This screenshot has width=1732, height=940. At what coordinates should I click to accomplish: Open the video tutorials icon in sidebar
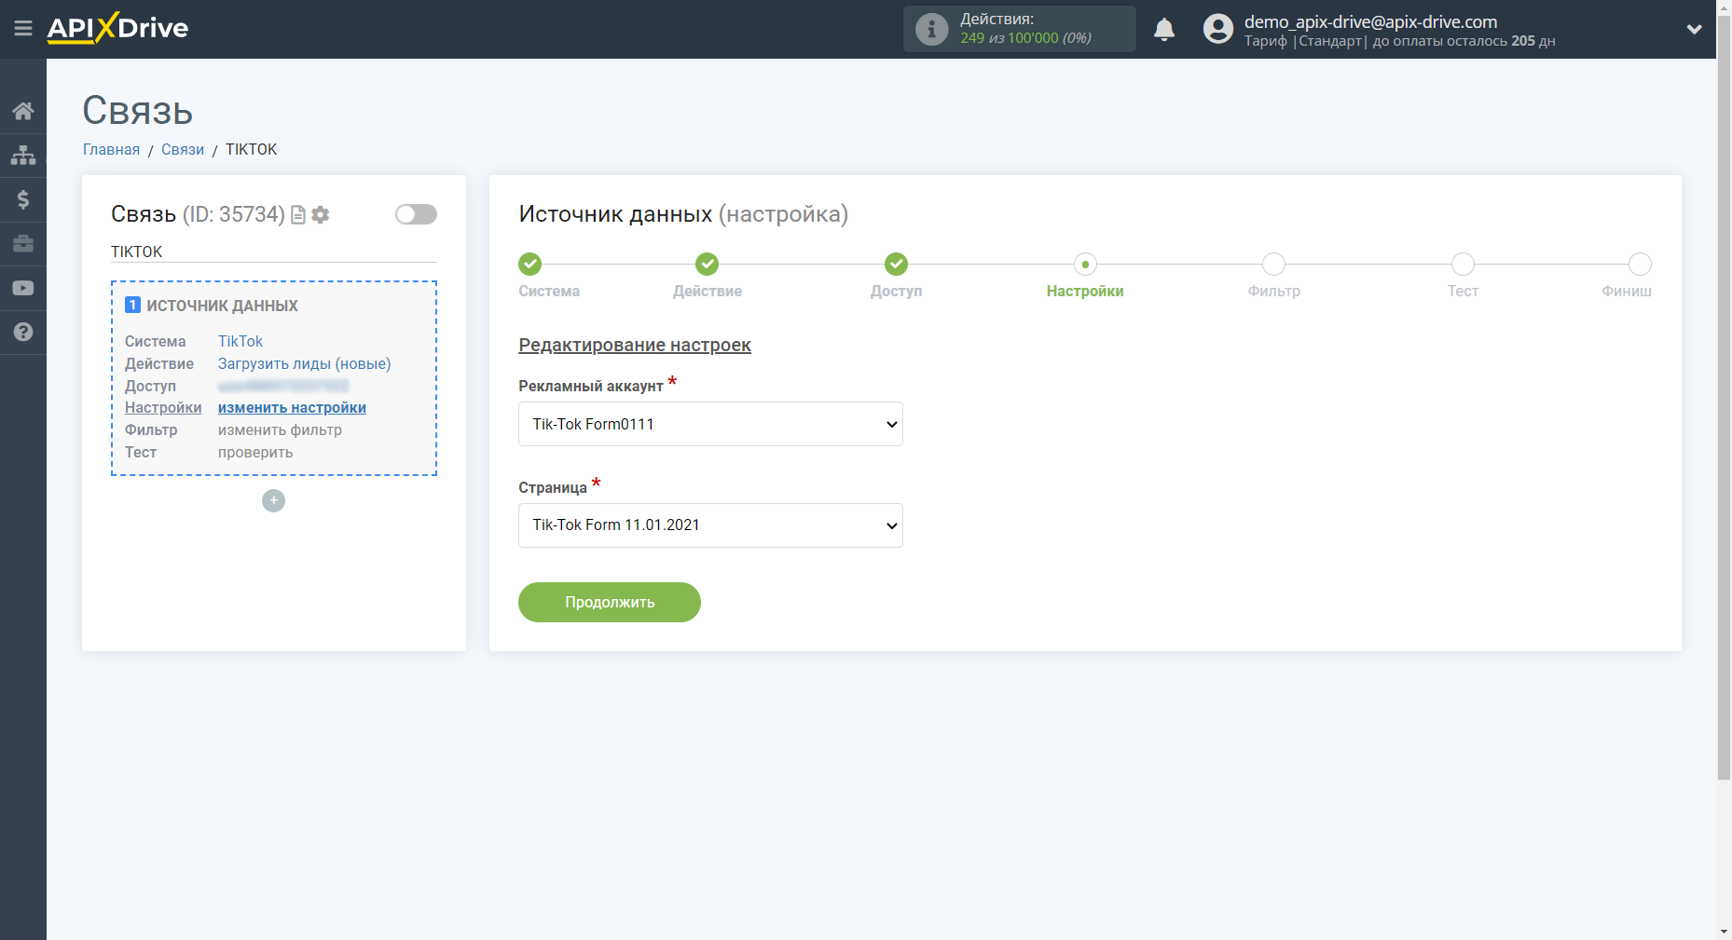(x=23, y=288)
